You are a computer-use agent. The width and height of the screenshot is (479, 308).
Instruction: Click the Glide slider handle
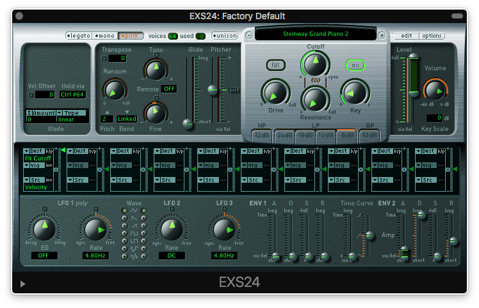pos(188,123)
